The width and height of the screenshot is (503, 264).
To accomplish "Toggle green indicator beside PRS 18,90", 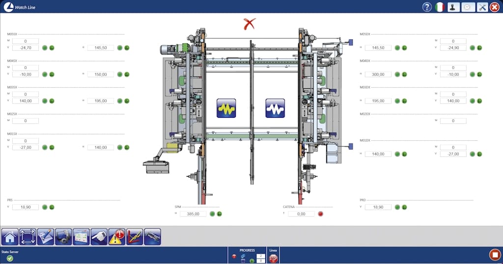I will [44, 207].
